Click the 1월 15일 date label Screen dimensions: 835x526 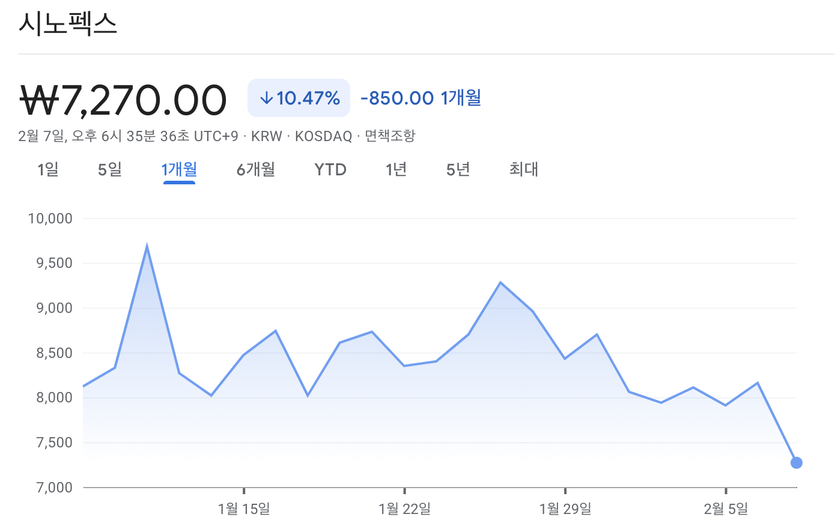click(x=244, y=509)
